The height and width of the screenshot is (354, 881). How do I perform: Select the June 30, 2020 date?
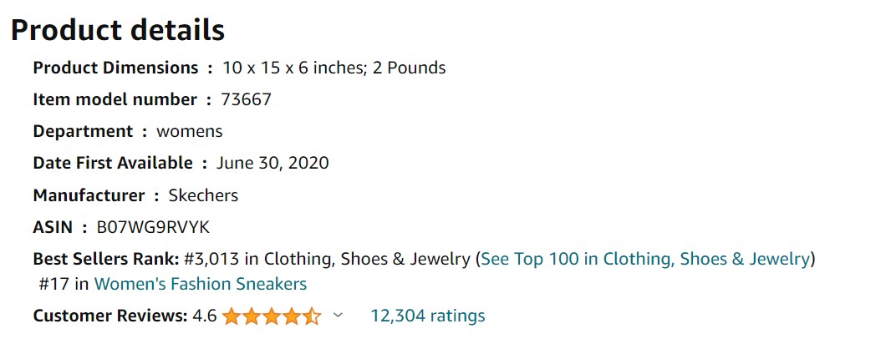pos(272,163)
